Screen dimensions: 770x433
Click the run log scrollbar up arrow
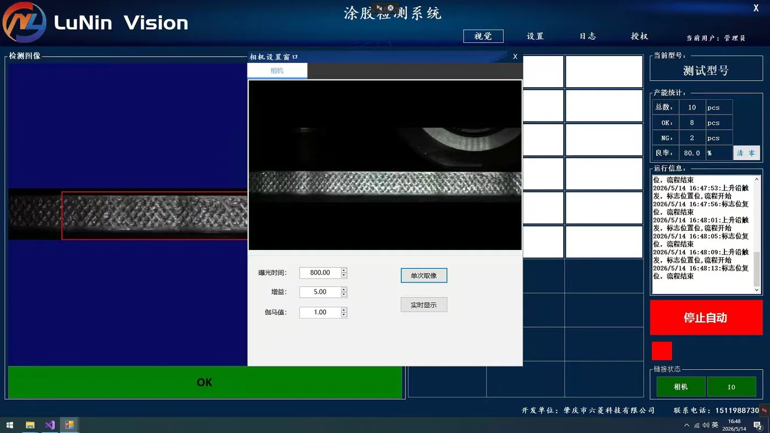pyautogui.click(x=757, y=179)
